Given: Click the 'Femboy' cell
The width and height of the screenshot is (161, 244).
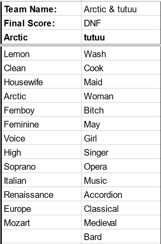Looking at the screenshot, I should (41, 109).
